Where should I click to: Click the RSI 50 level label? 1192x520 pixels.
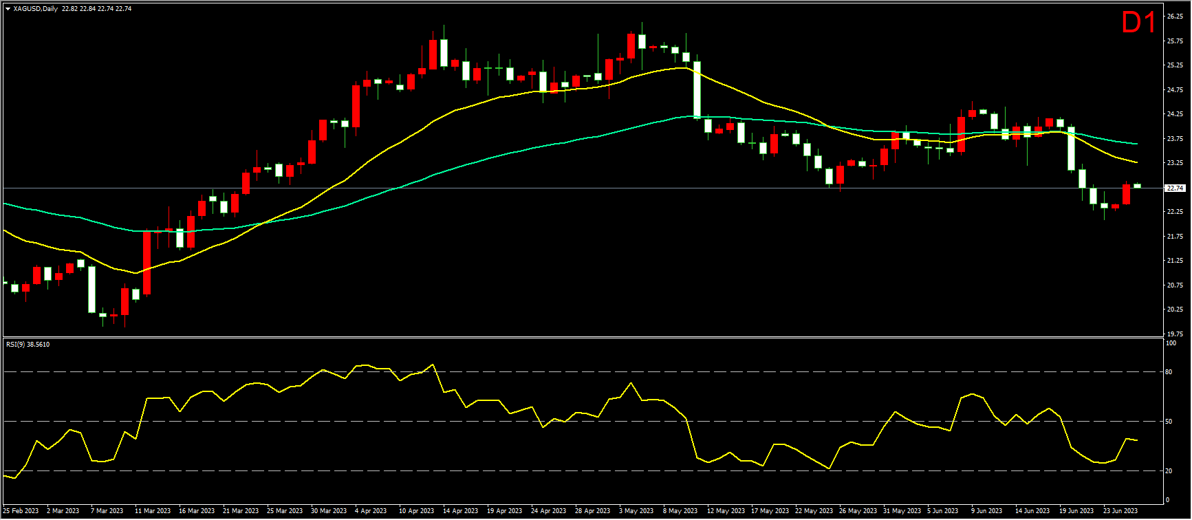pos(1170,422)
